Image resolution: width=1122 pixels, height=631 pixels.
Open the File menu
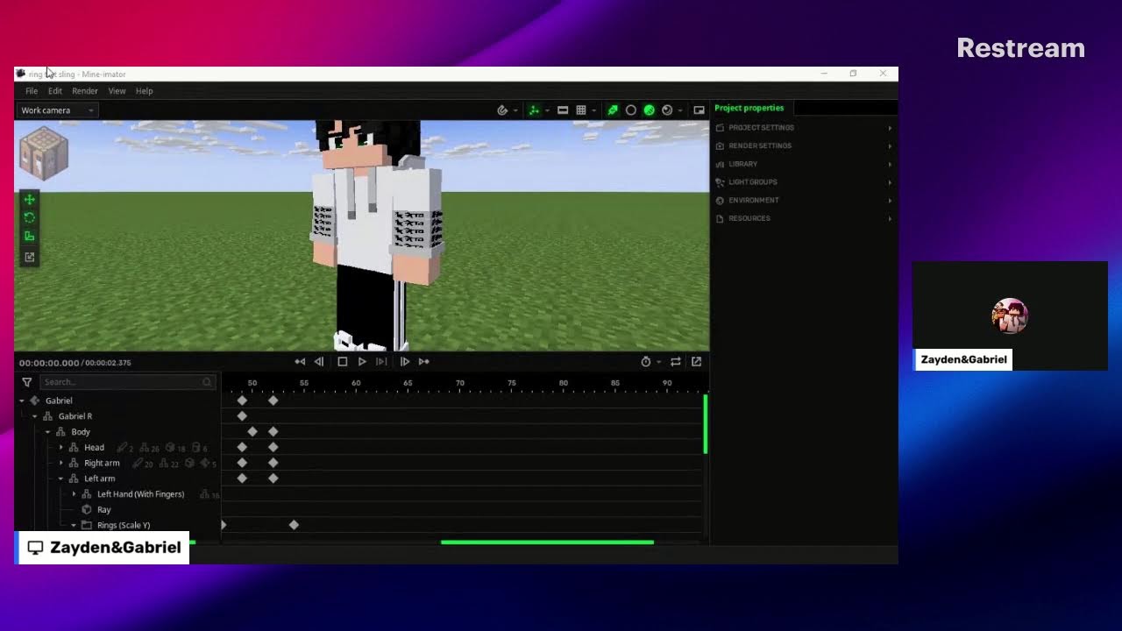coord(32,91)
